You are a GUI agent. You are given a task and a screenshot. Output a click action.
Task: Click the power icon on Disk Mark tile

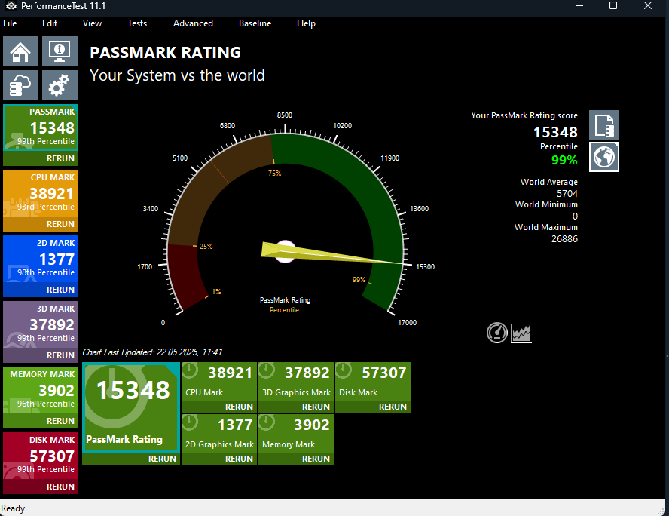(x=344, y=370)
